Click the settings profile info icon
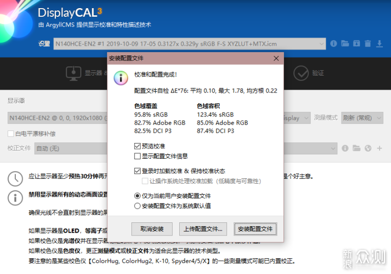Image resolution: width=391 pixels, height=274 pixels. [x=333, y=43]
